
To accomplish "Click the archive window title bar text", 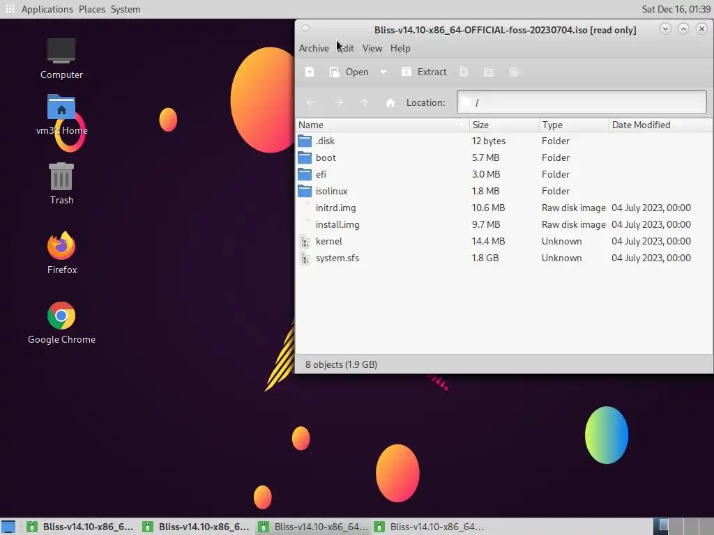I will [505, 30].
